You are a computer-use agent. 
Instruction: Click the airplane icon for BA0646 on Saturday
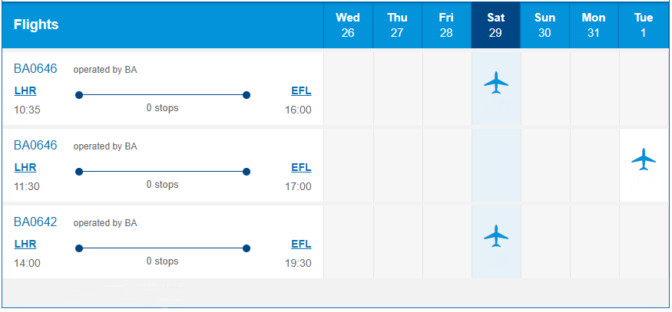pyautogui.click(x=496, y=82)
